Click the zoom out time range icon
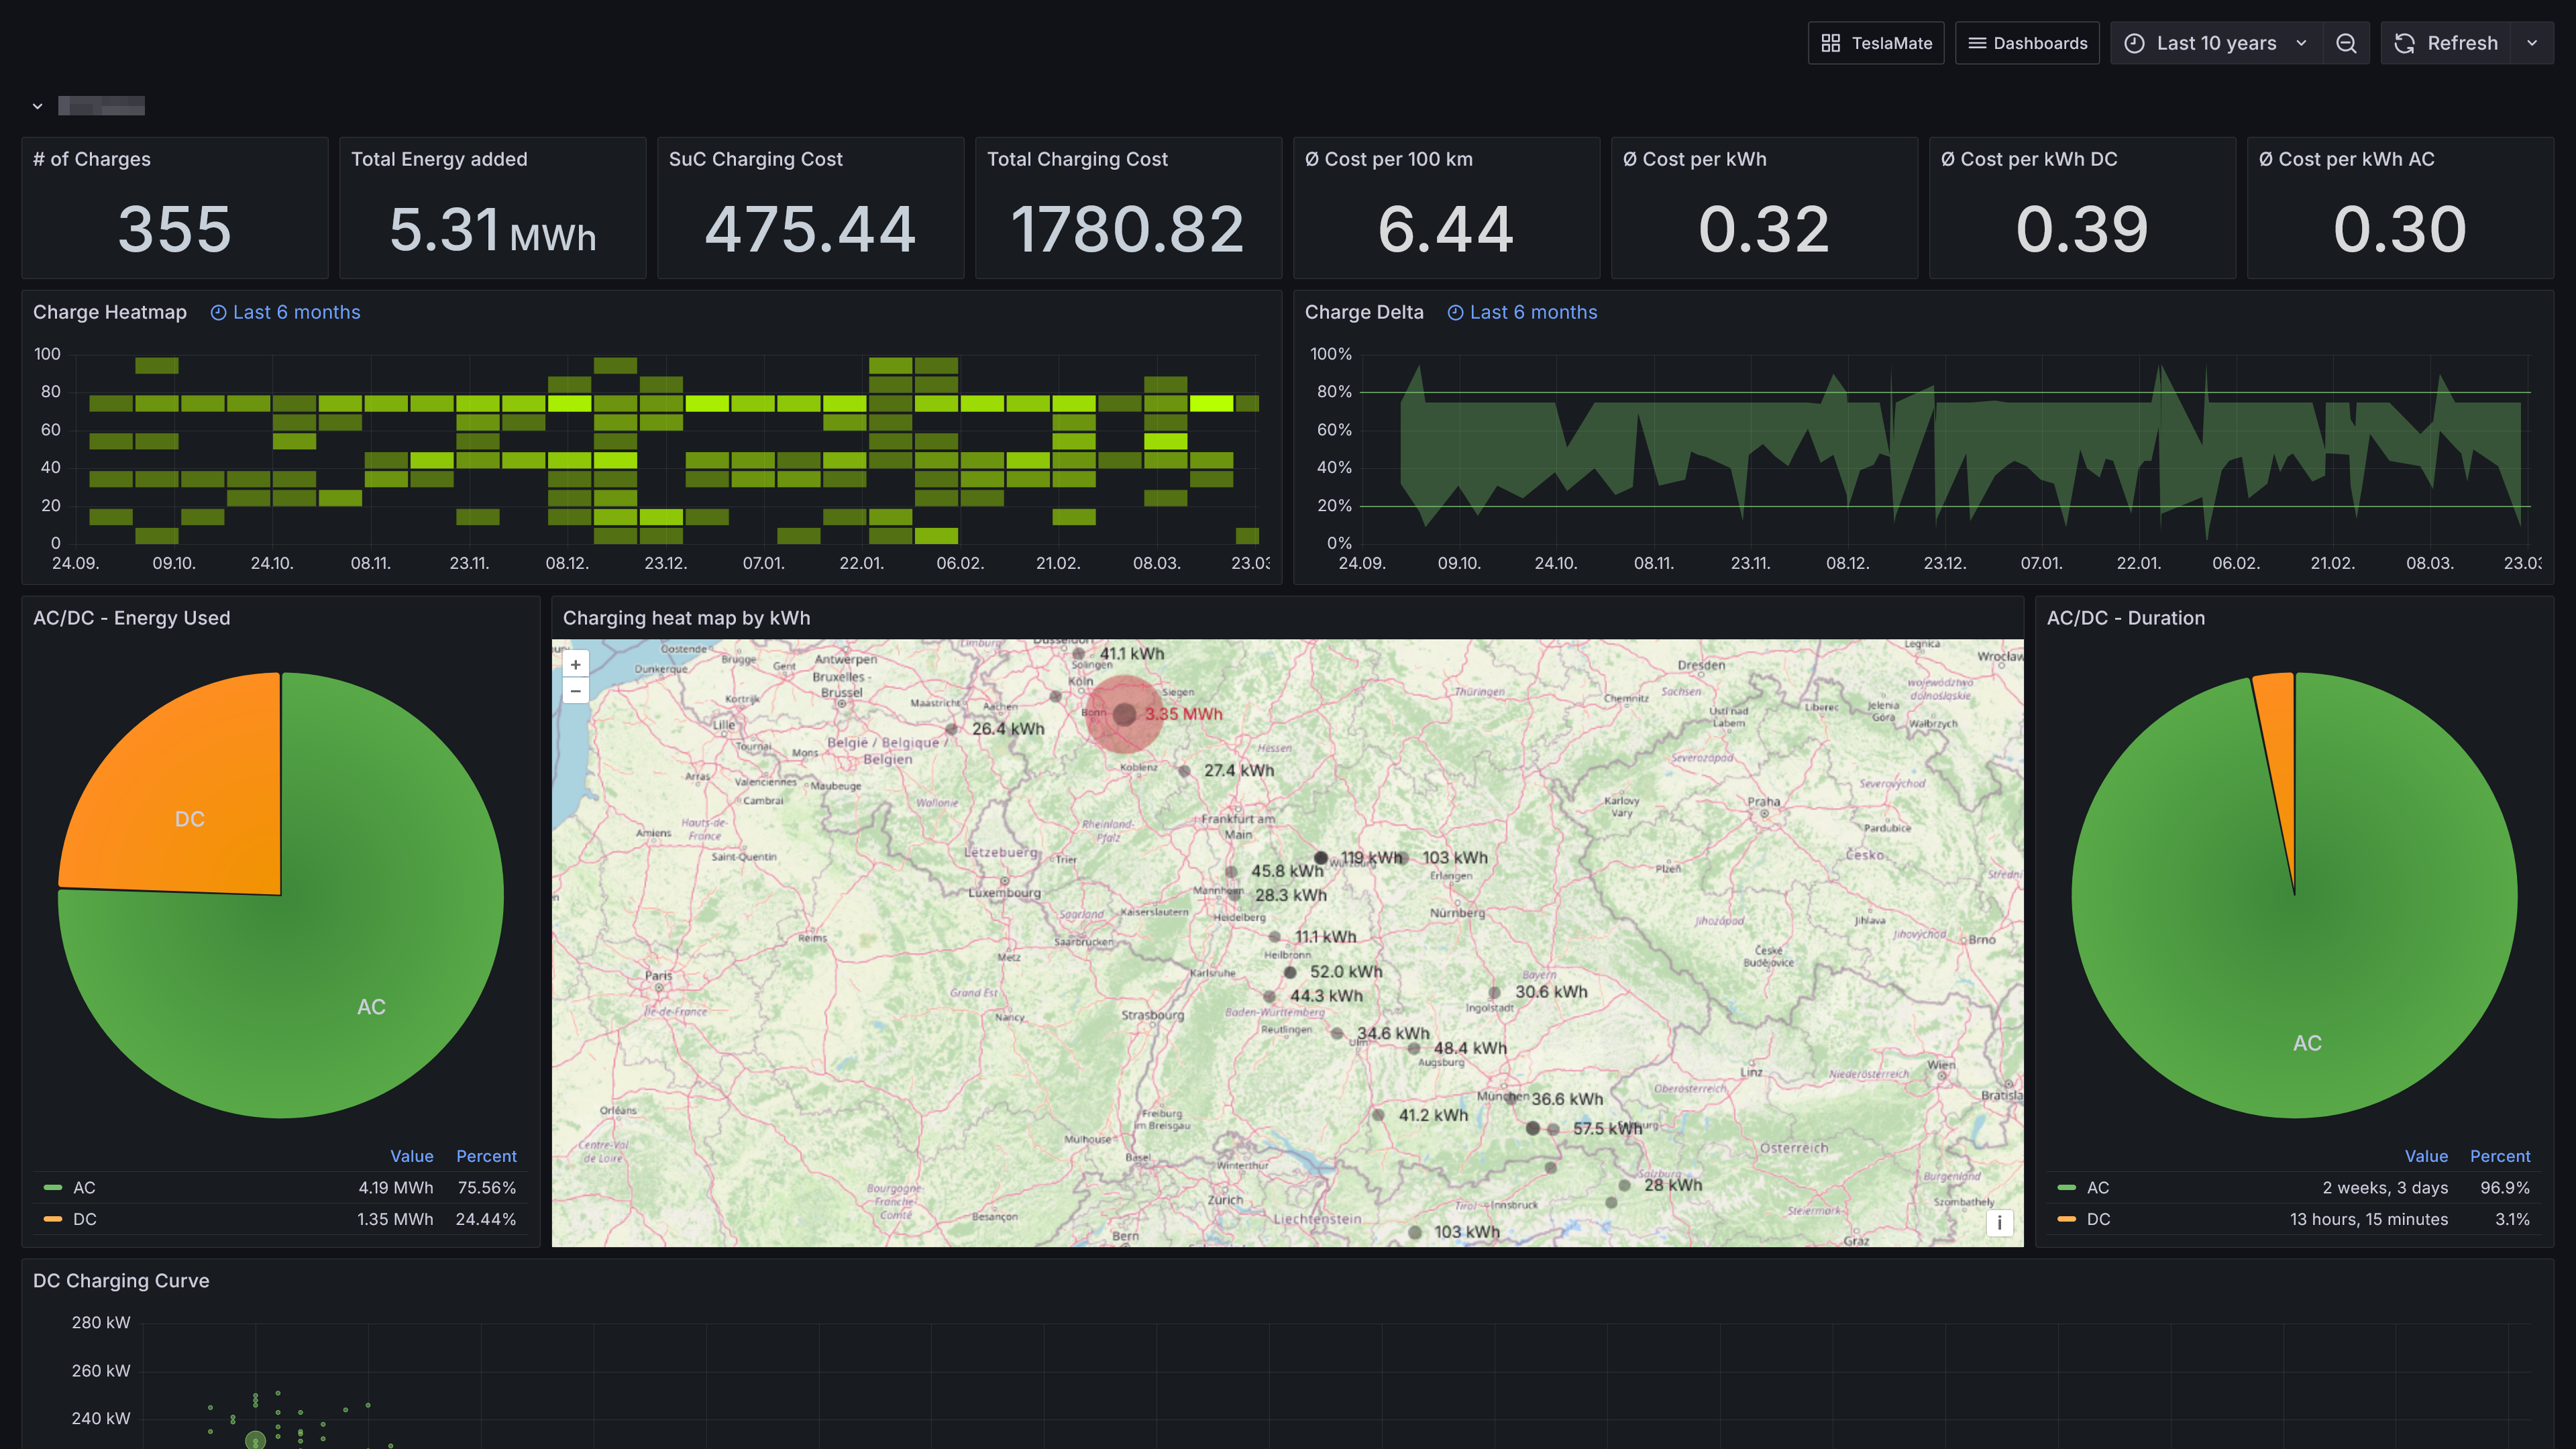2576x1449 pixels. (x=2346, y=43)
